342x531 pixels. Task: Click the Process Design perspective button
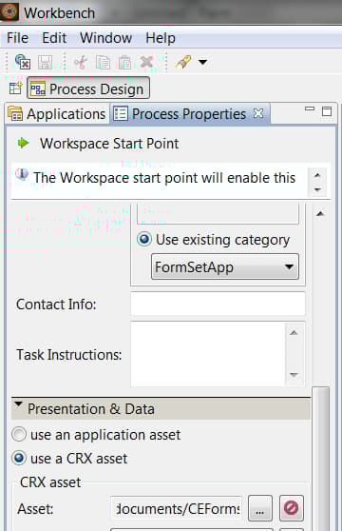pyautogui.click(x=88, y=88)
